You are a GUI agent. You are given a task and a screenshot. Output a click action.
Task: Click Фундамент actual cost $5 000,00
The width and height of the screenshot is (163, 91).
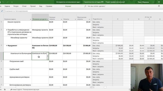[x=87, y=45]
